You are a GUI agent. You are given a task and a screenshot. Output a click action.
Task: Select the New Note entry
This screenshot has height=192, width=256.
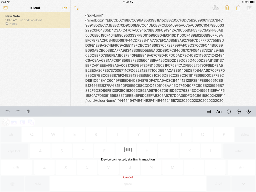35,20
